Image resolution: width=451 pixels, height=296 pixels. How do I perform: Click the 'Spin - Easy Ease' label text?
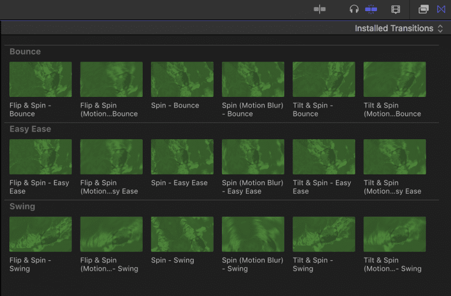tap(179, 183)
